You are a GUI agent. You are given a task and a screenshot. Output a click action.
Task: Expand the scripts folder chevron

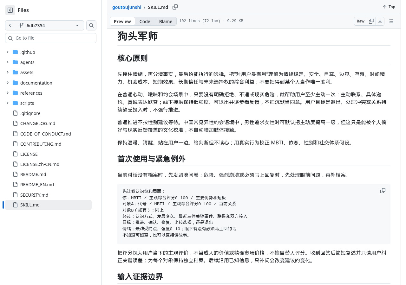pos(8,103)
